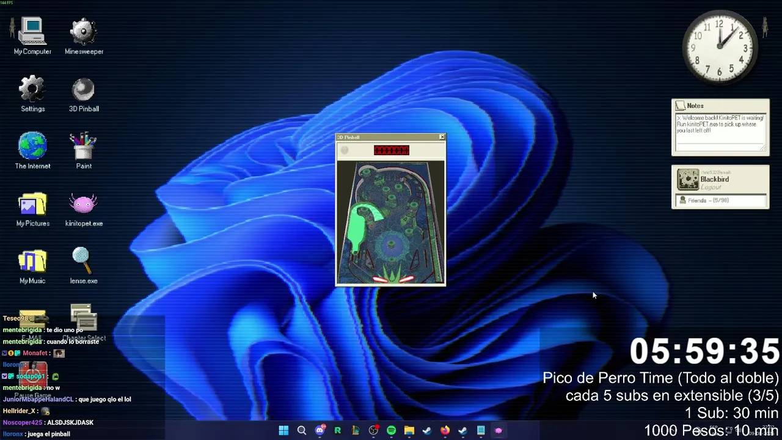Image resolution: width=782 pixels, height=440 pixels.
Task: Click the Notes widget title
Action: click(x=695, y=106)
